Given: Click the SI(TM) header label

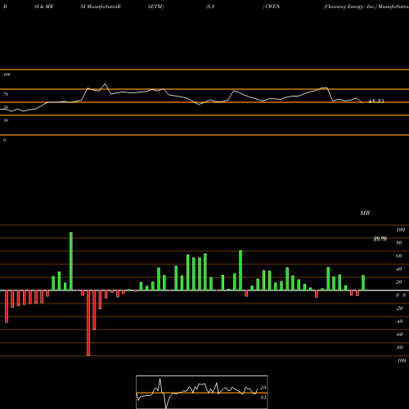Looking at the screenshot, I should [x=155, y=7].
